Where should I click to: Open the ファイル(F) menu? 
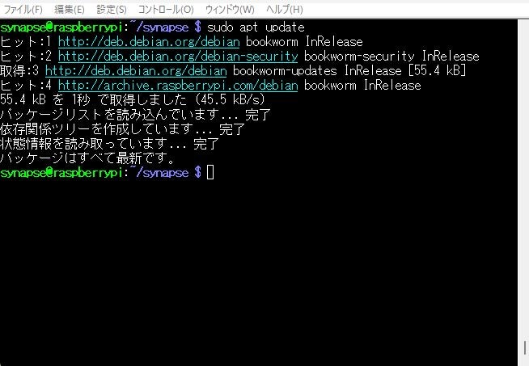23,9
